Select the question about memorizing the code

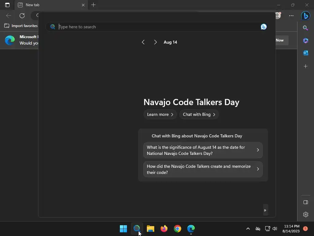tap(203, 169)
